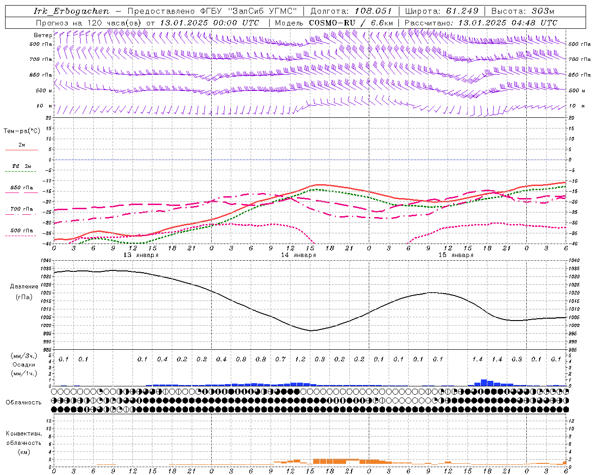Image resolution: width=593 pixels, height=475 pixels.
Task: Click the date label '13 января'
Action: 141,255
